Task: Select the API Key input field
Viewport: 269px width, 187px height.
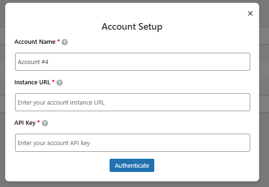Action: pyautogui.click(x=133, y=143)
